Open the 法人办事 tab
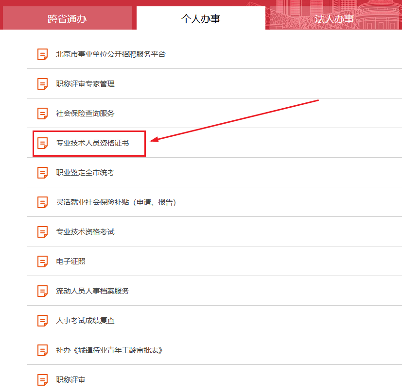The width and height of the screenshot is (402, 392). tap(333, 19)
